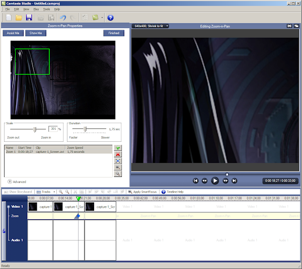The width and height of the screenshot is (302, 269).
Task: Save the project with the floppy disk icon
Action: click(x=29, y=18)
